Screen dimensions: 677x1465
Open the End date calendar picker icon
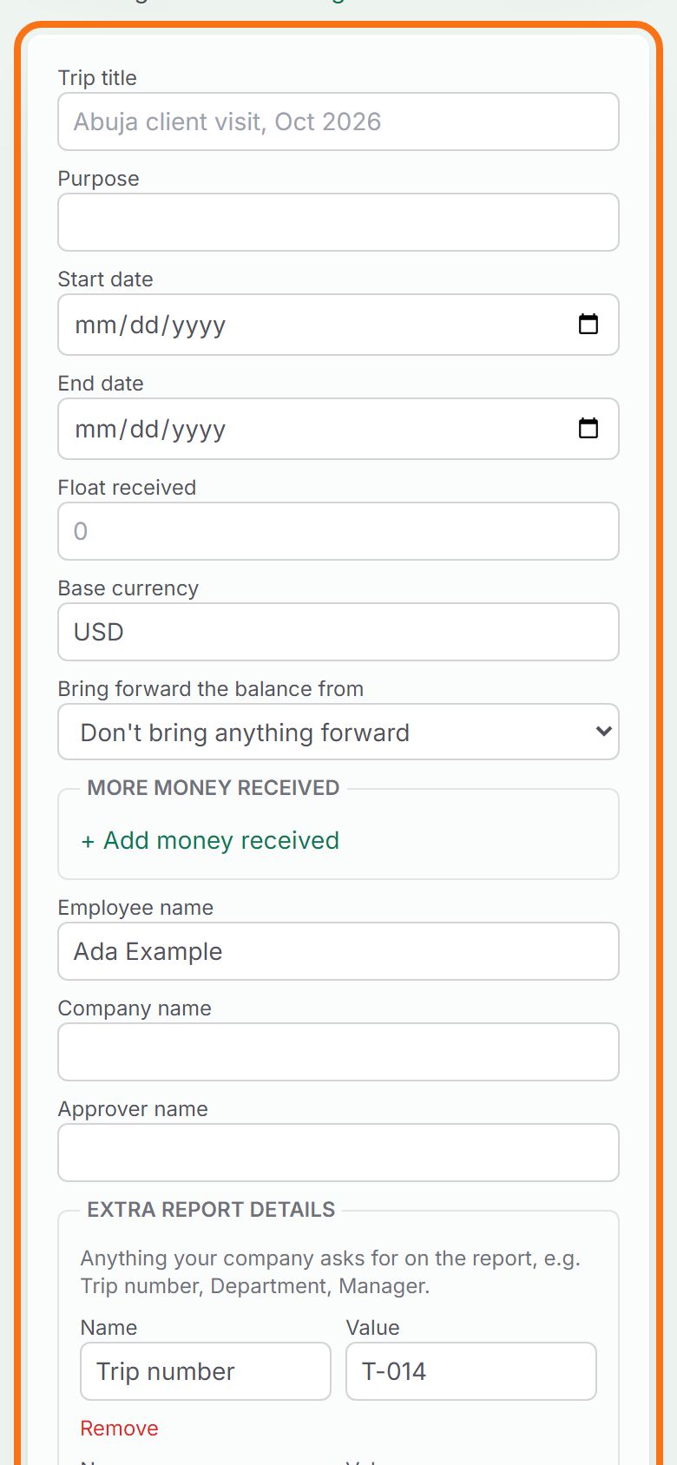(588, 428)
